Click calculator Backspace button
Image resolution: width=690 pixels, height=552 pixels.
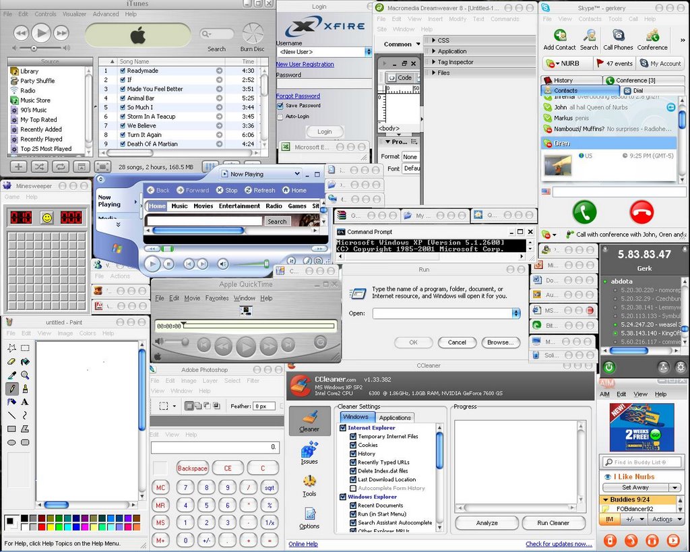tap(192, 468)
